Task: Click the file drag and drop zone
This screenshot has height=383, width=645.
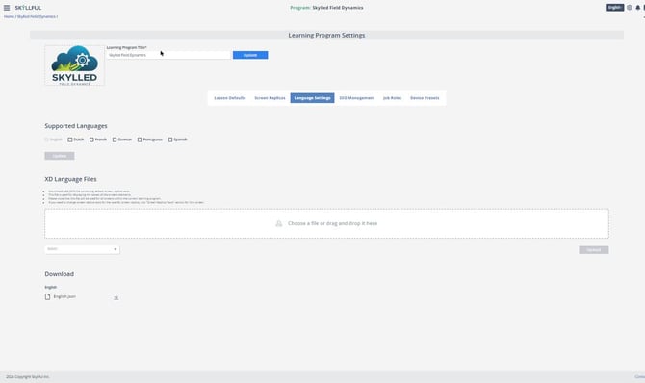Action: (326, 223)
